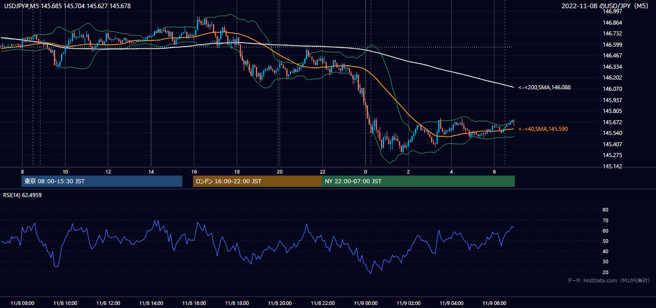Click the London 16:00-22:00 JST session bar

(x=257, y=181)
